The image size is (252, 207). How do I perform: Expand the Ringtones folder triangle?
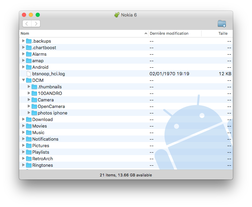click(x=23, y=165)
